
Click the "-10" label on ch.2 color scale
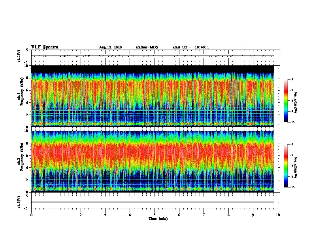292,187
